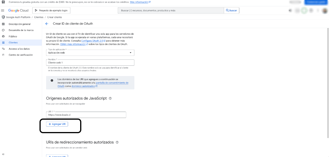Collapse the sidebar with the bottom chevron
The image size is (329, 157).
point(3,154)
